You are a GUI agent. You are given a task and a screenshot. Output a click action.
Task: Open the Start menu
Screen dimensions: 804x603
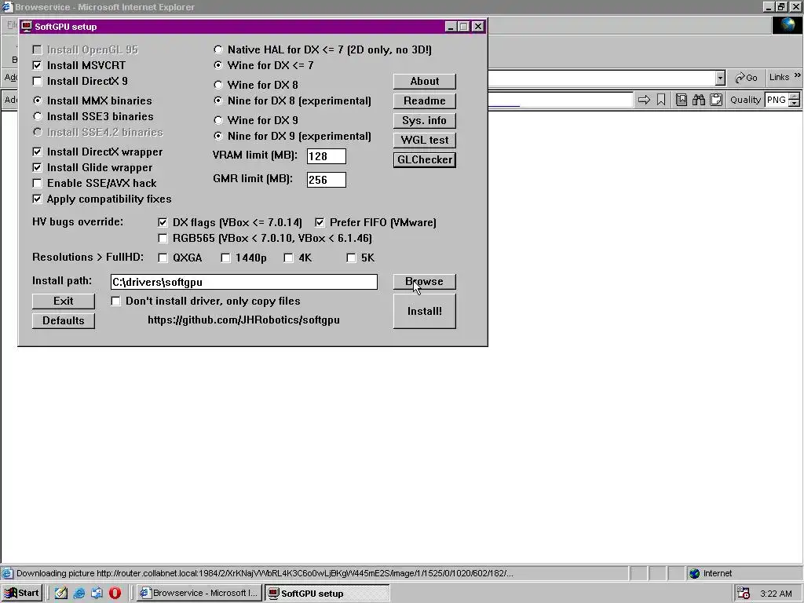21,594
